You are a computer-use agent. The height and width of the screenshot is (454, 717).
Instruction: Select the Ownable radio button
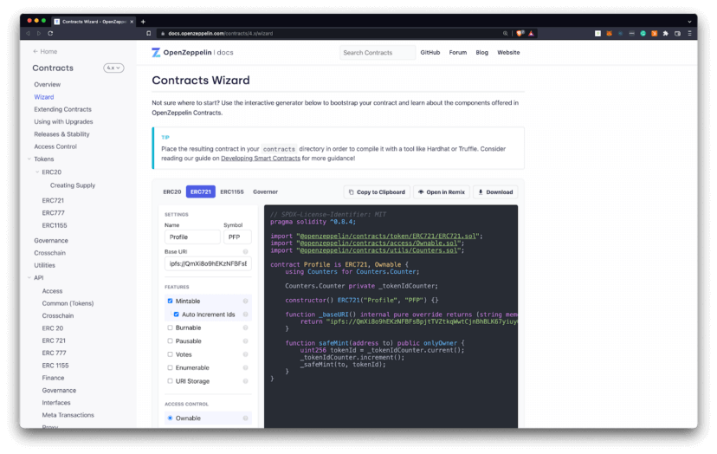[170, 418]
